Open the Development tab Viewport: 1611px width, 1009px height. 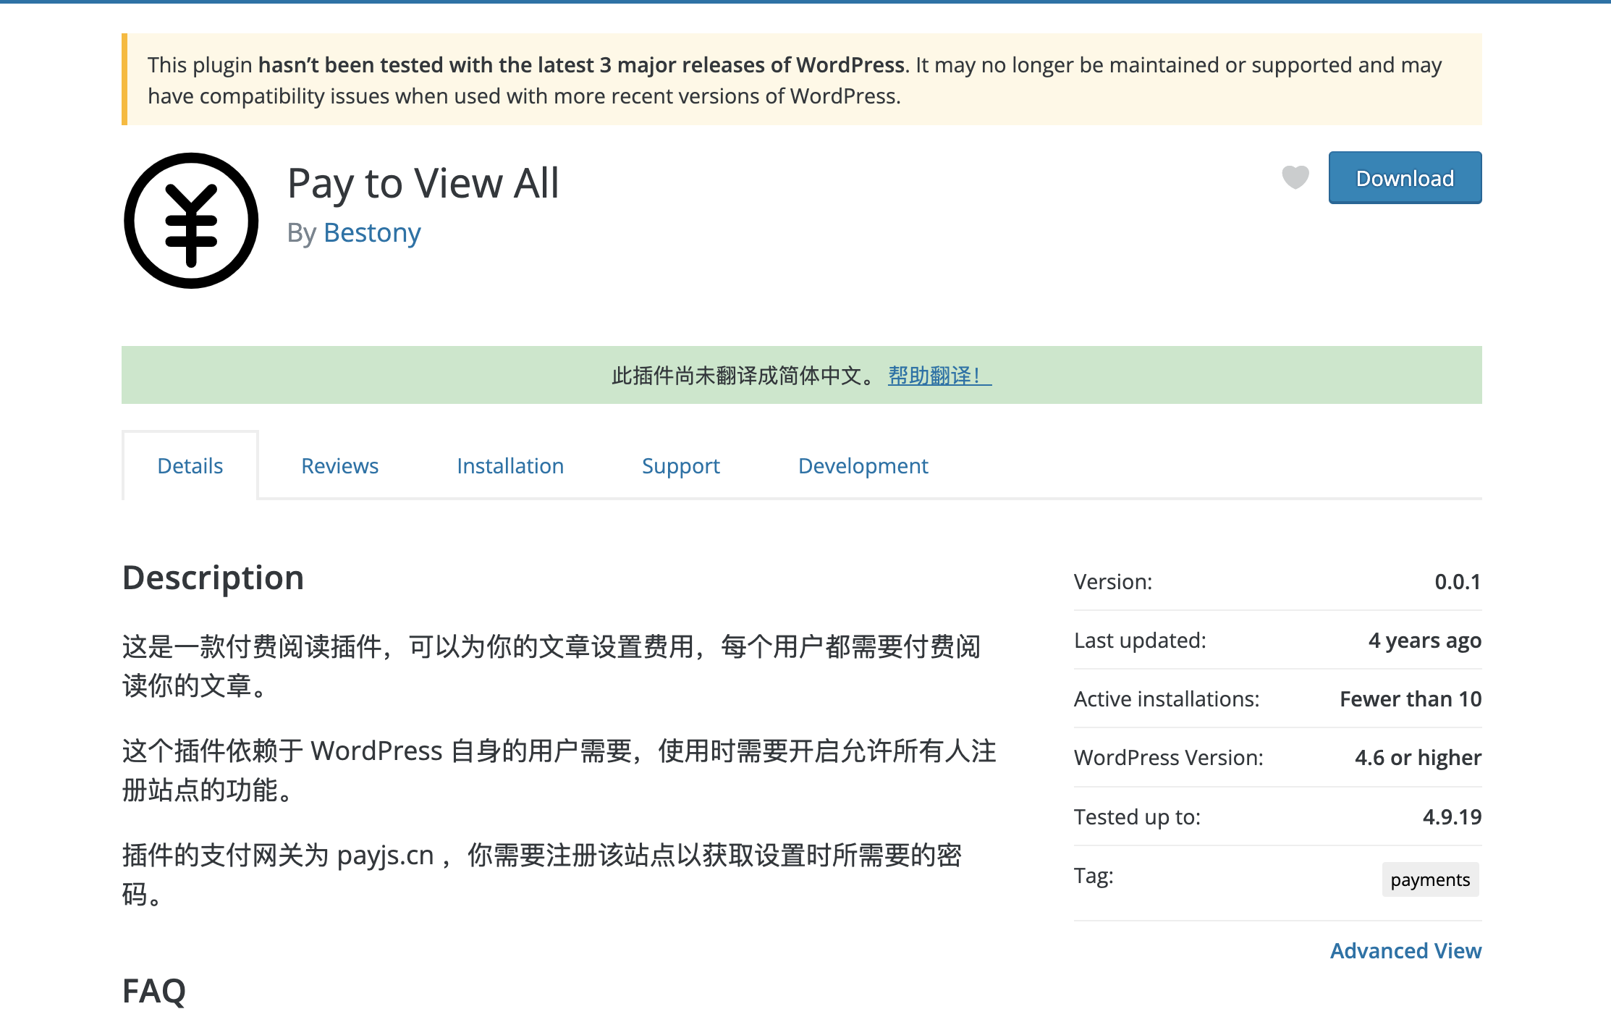pyautogui.click(x=863, y=466)
